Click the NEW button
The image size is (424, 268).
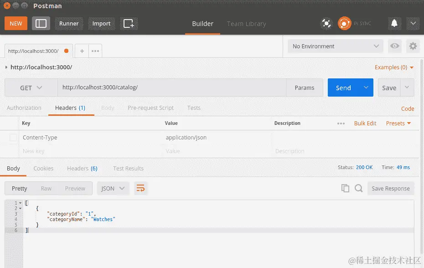16,23
